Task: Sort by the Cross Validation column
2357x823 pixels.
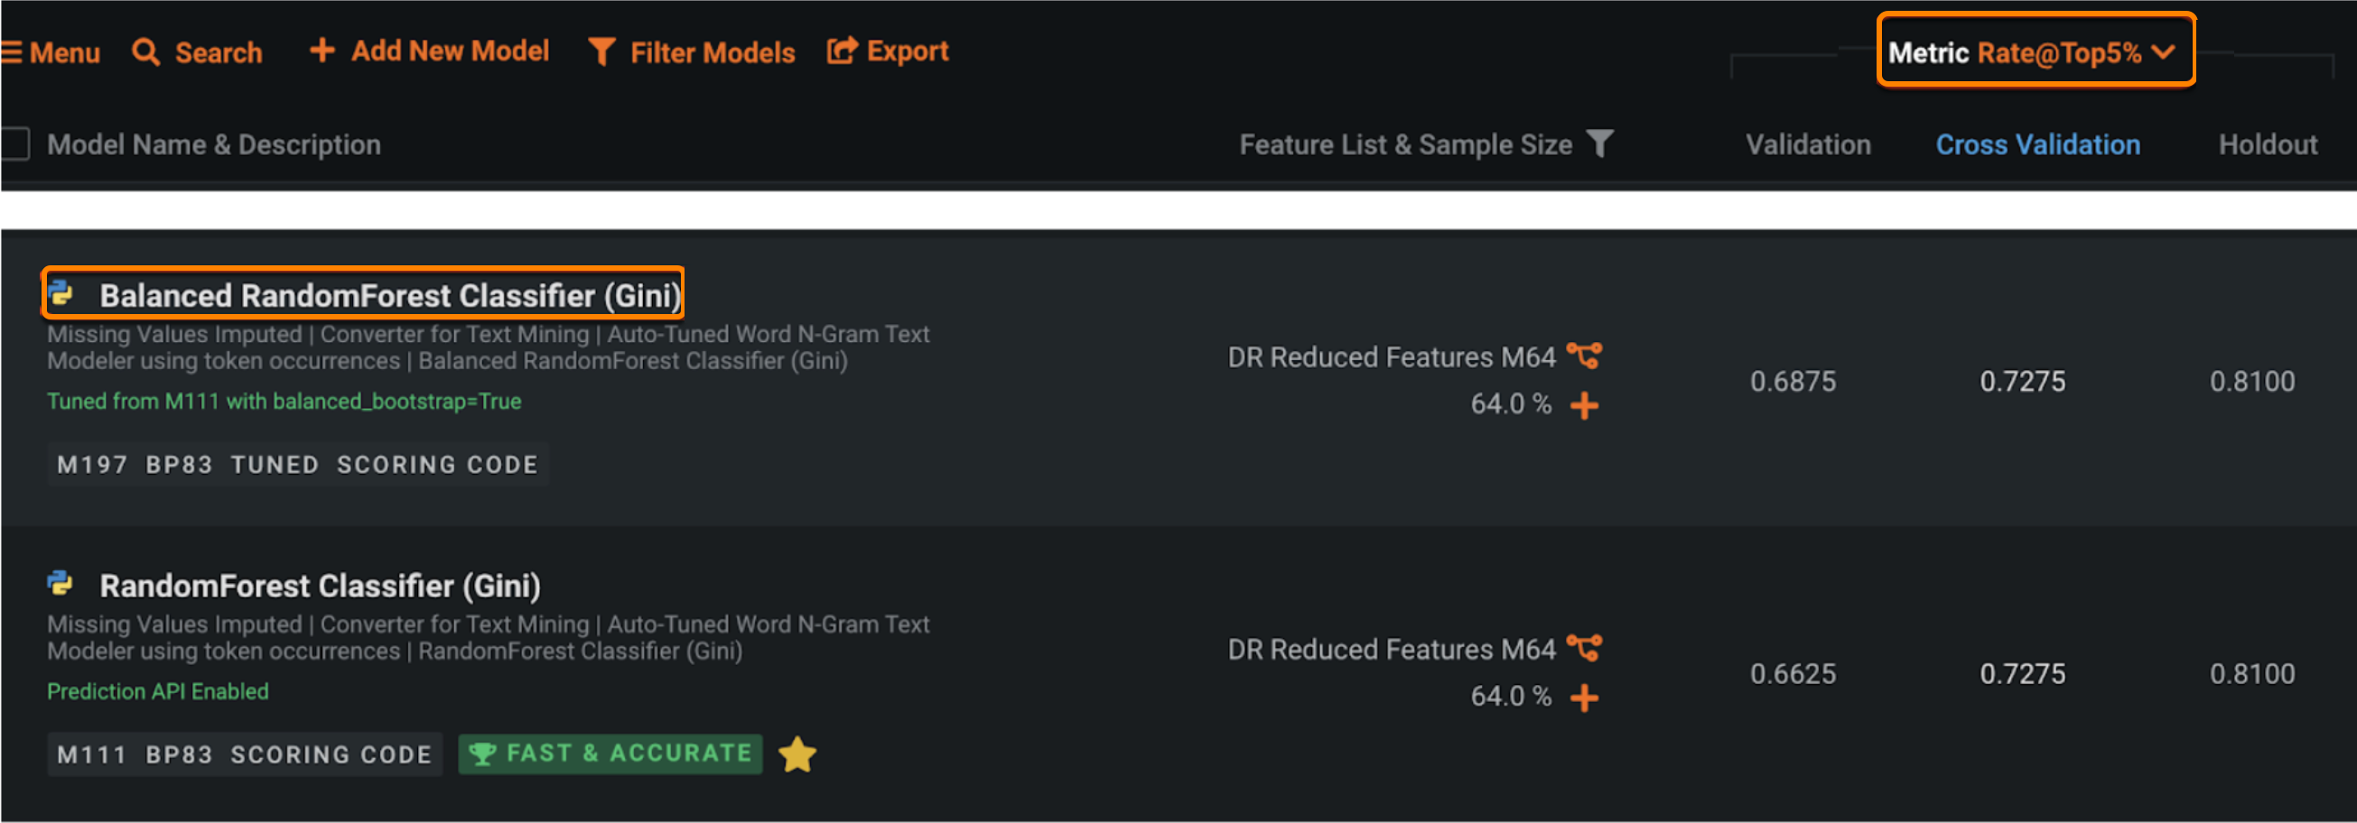Action: pos(2036,144)
